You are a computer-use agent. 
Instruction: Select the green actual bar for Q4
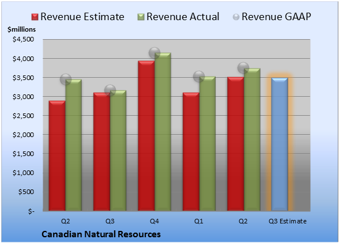coord(163,131)
